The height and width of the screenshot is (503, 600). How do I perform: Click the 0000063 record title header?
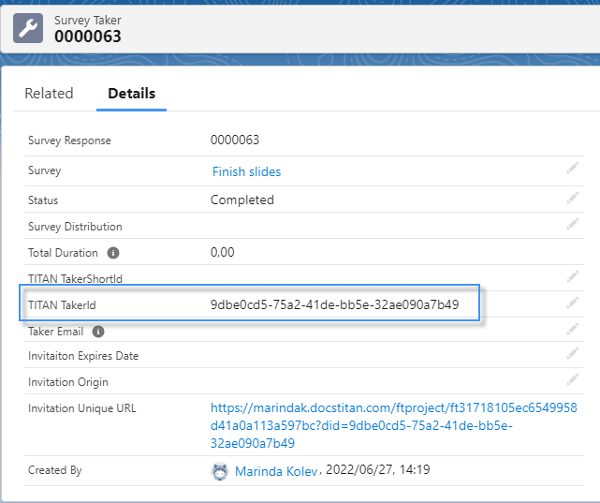point(87,37)
